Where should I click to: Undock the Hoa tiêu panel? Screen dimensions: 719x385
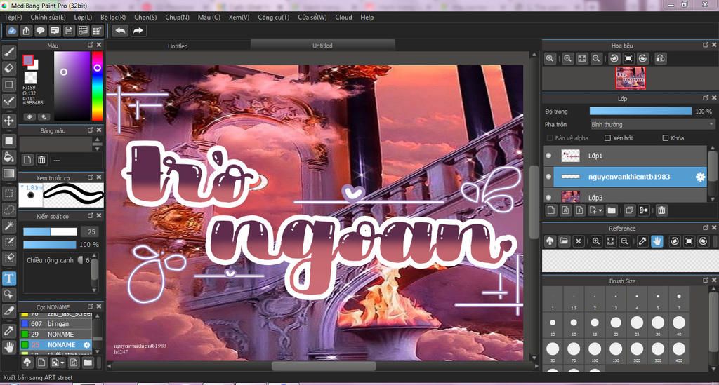[x=706, y=45]
